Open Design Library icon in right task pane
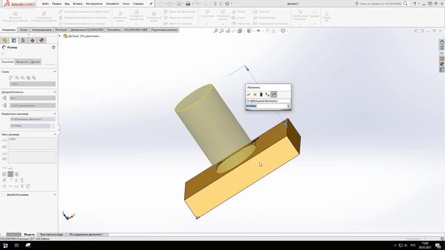 point(442,47)
